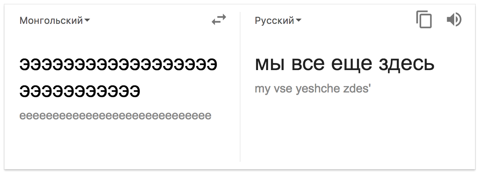Screen dimensions: 481x173
Task: Place the cursor in the second line of source text
Action: (x=80, y=91)
